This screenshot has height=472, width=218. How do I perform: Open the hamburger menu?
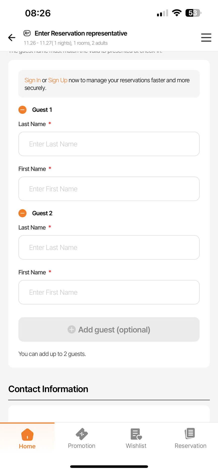(x=206, y=38)
